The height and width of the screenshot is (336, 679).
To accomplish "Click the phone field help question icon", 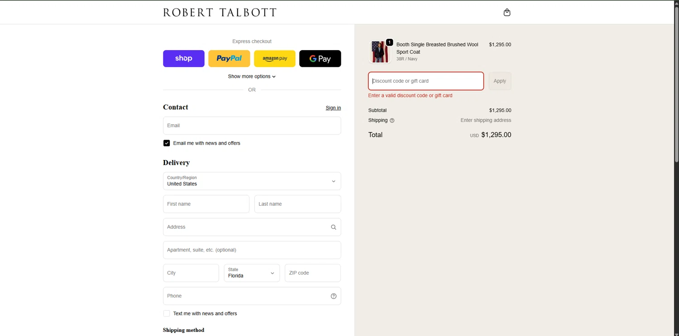I will click(x=334, y=296).
